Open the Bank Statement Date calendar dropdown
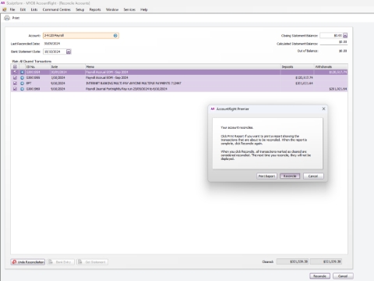 coord(69,52)
